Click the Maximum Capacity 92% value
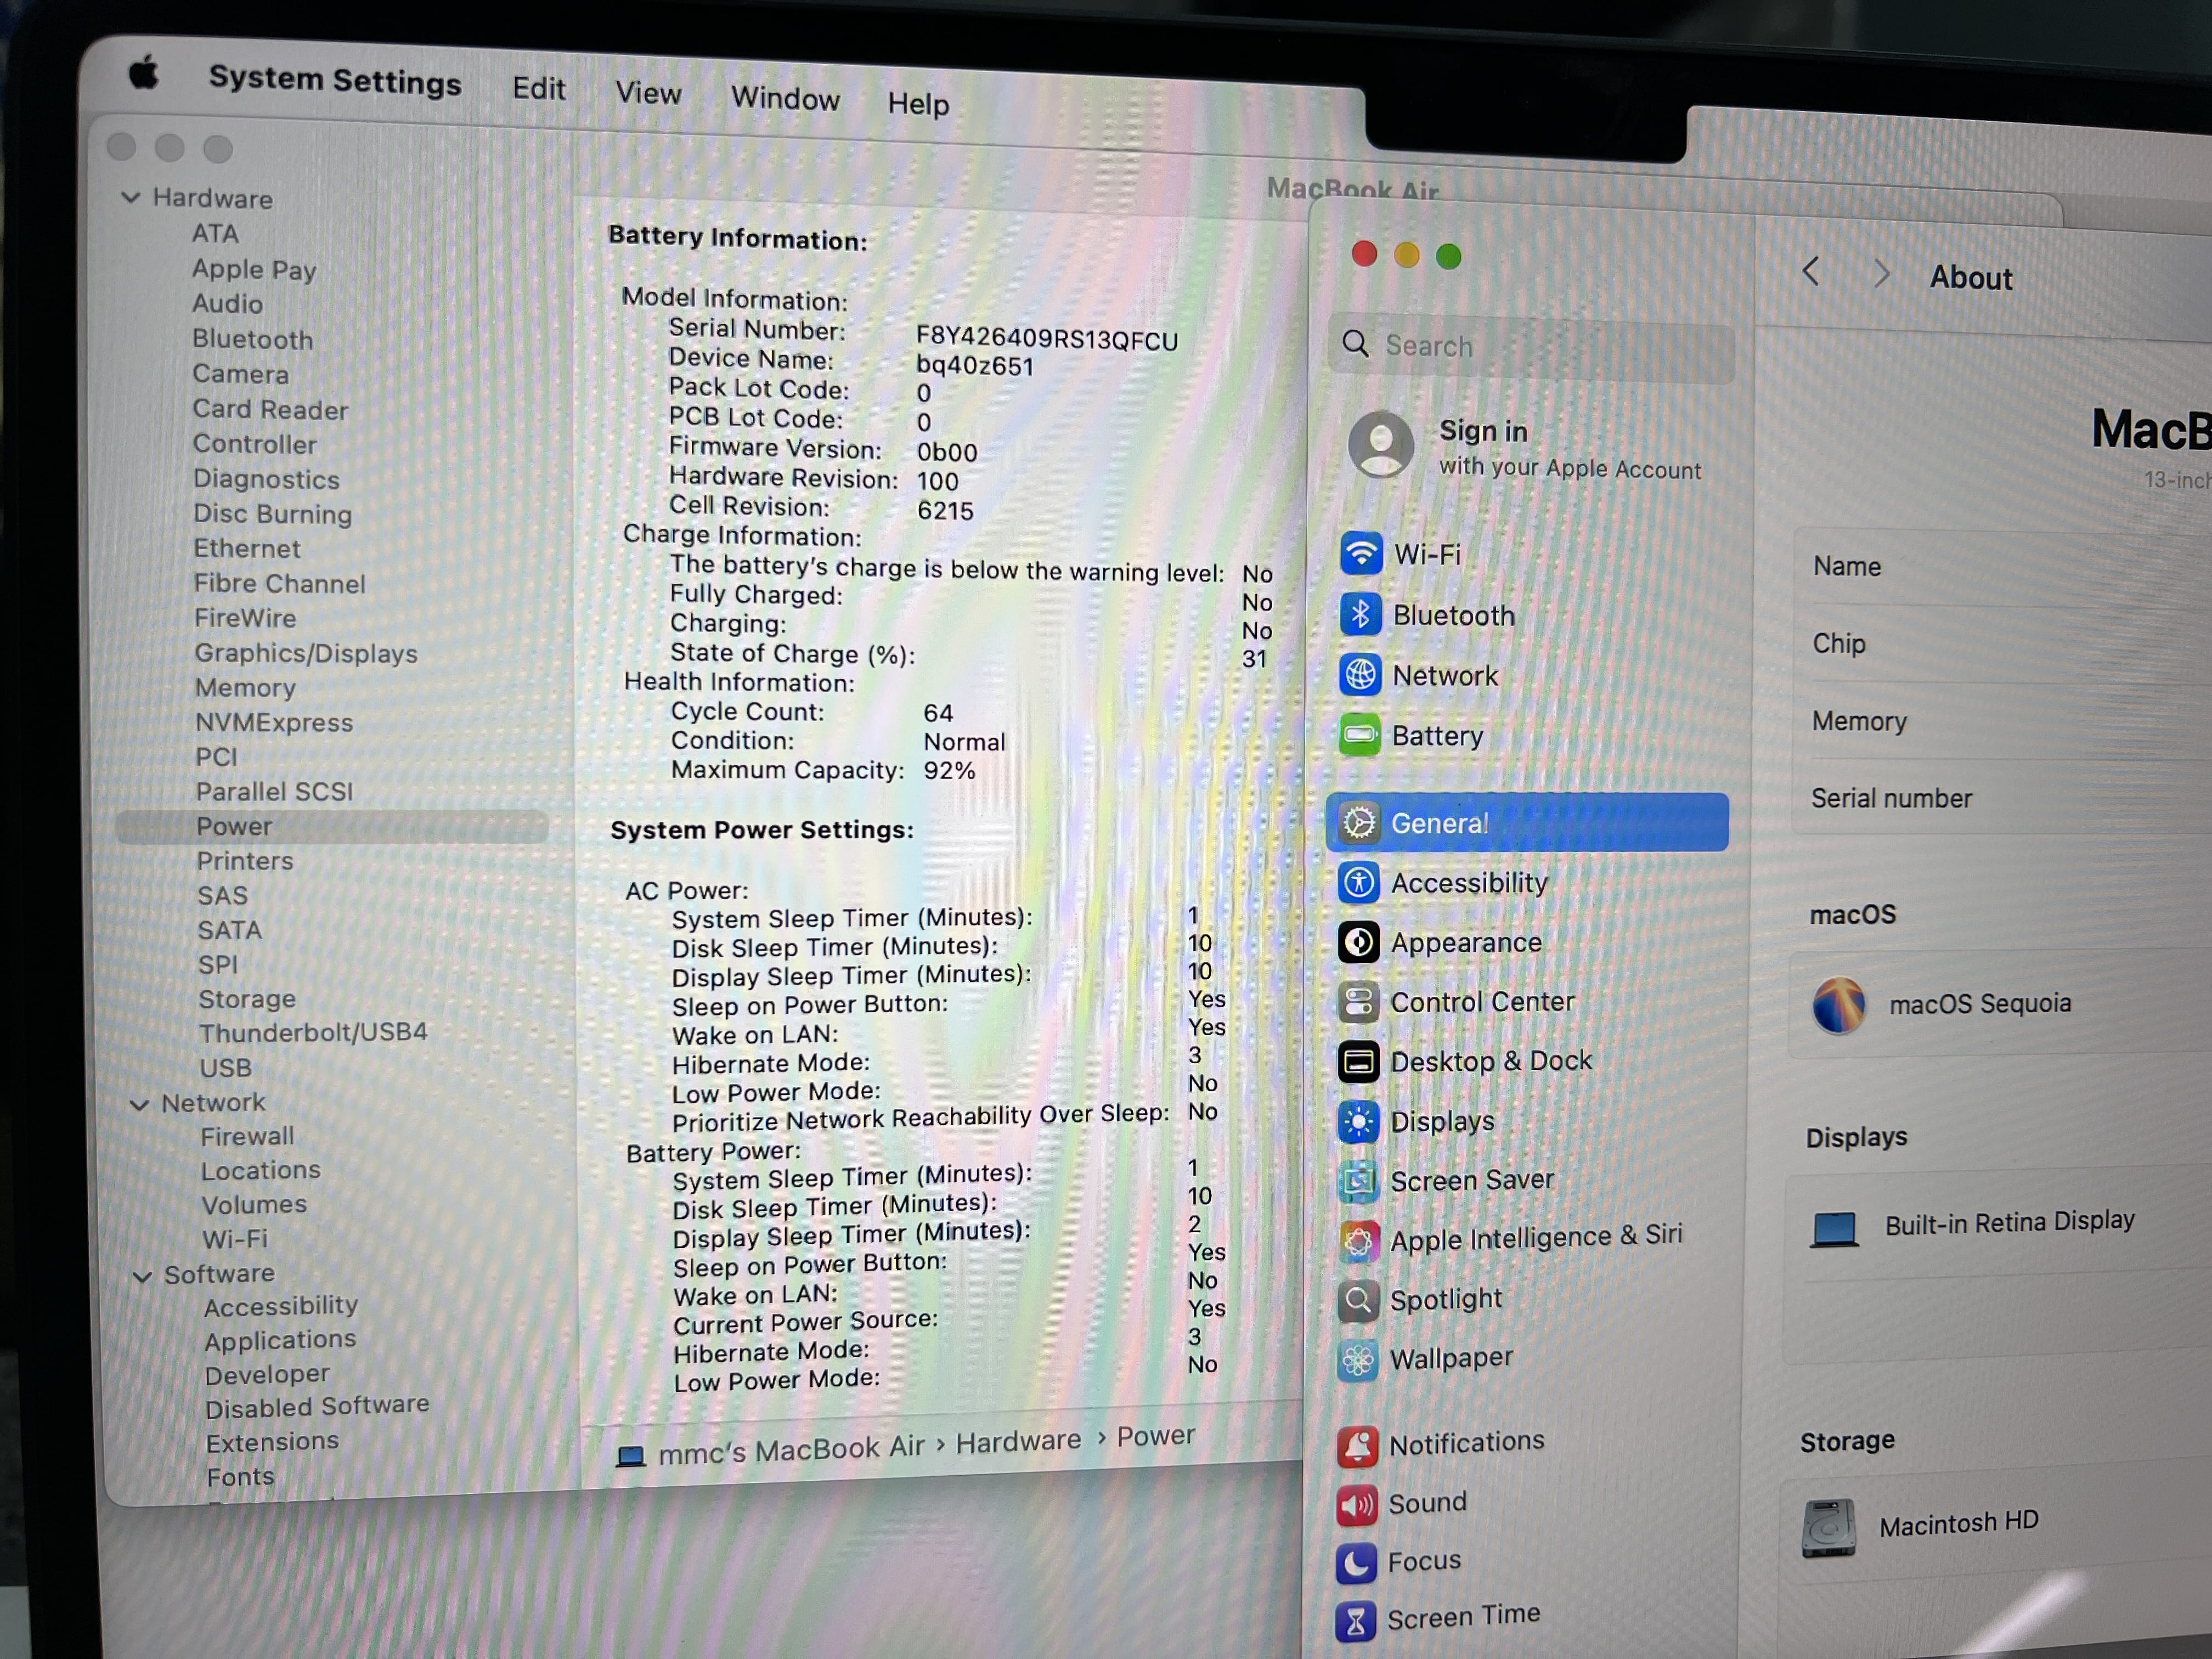The height and width of the screenshot is (1659, 2212). [949, 771]
